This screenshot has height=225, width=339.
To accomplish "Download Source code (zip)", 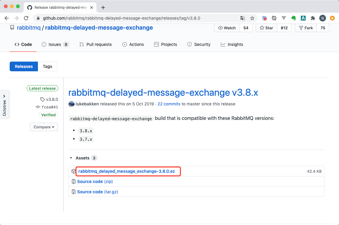I will pyautogui.click(x=95, y=182).
